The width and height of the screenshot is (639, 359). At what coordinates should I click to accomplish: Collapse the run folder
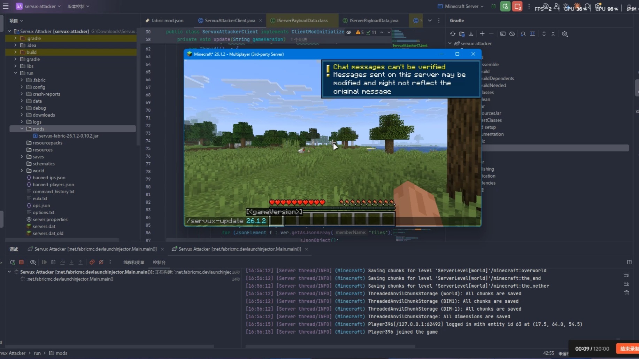(15, 73)
